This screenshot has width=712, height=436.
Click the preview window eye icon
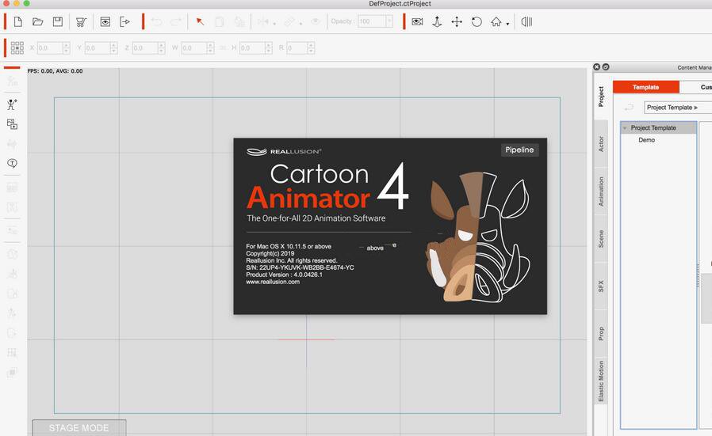tap(105, 21)
